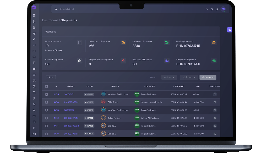Open the purple settings customizer gear
Image resolution: width=262 pixels, height=153 pixels.
[230, 30]
